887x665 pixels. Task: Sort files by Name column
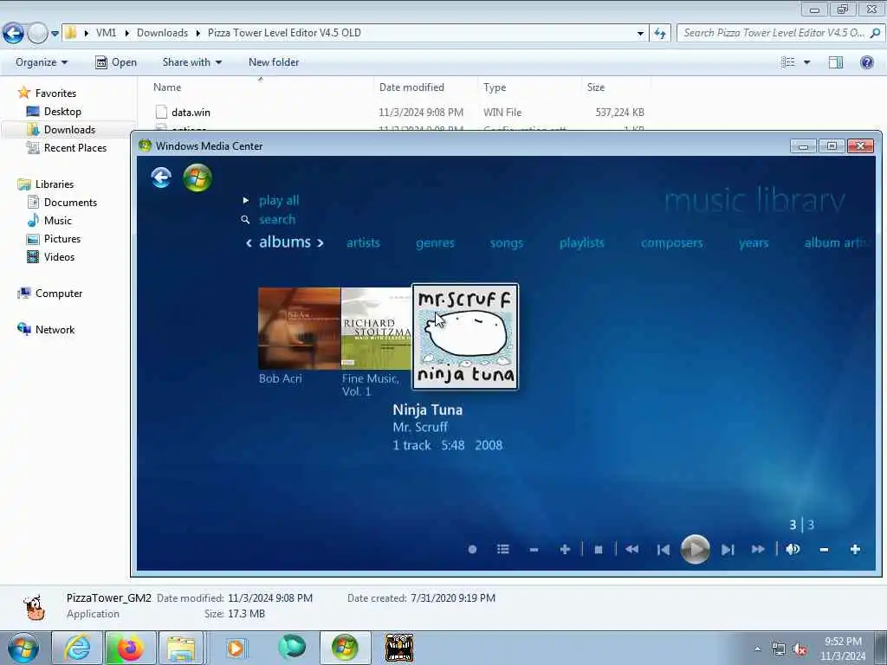[x=167, y=87]
